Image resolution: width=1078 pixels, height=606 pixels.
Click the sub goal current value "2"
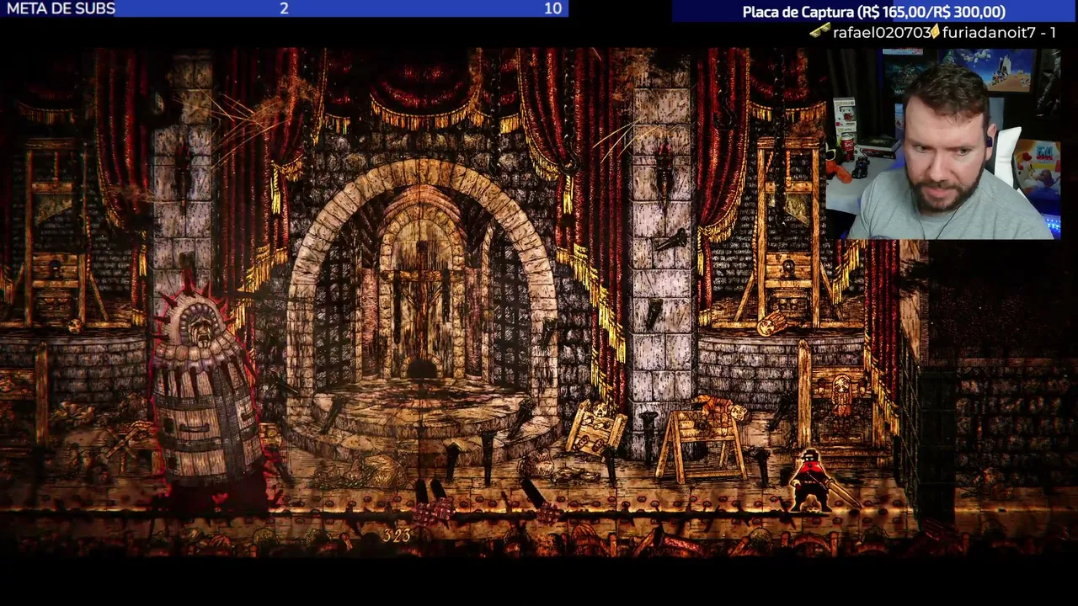284,8
